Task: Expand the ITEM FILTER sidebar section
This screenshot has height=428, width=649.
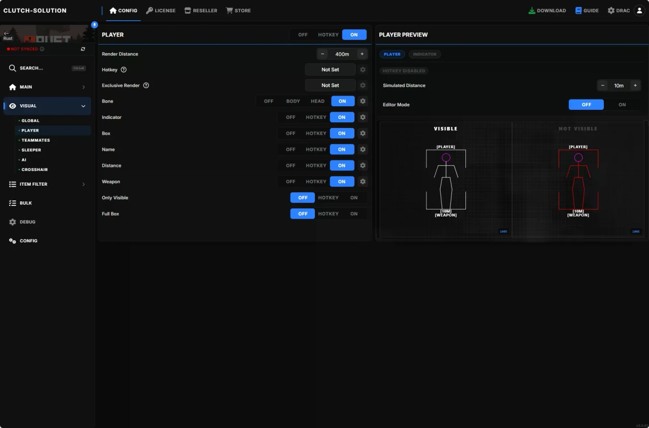Action: pyautogui.click(x=47, y=184)
